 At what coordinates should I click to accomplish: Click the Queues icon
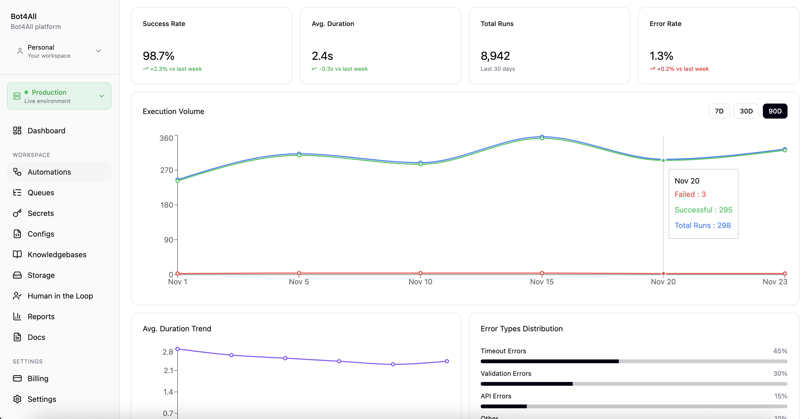[17, 193]
